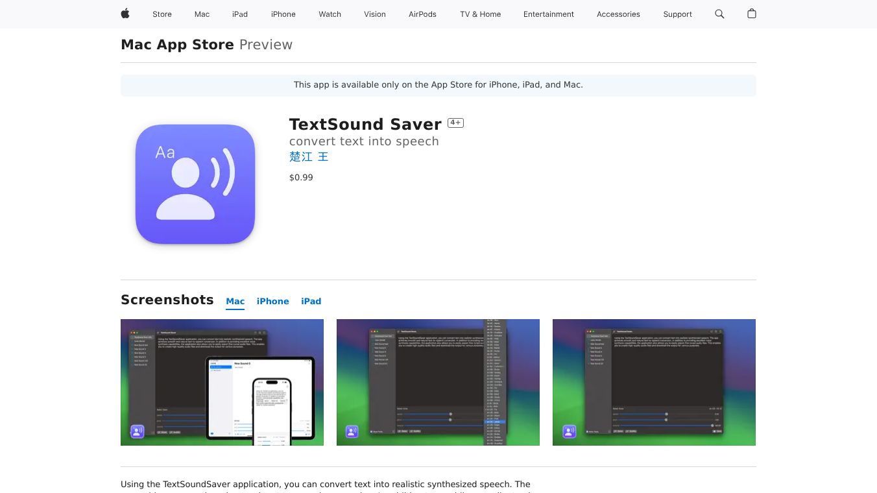Open the screenshot showing the voice dropdown list
This screenshot has height=493, width=877.
(x=438, y=382)
